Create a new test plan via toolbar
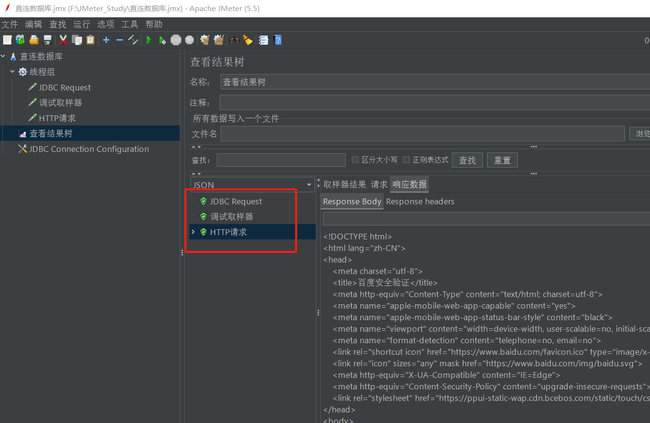 [x=7, y=40]
